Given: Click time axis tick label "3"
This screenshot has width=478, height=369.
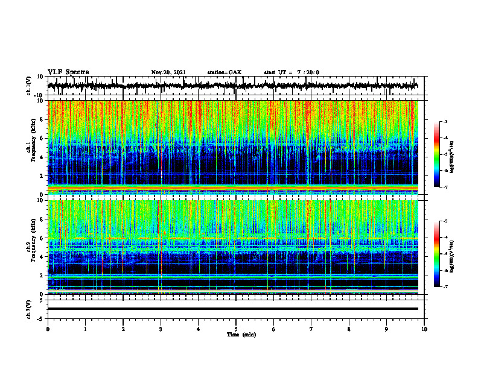Looking at the screenshot, I should (x=161, y=329).
